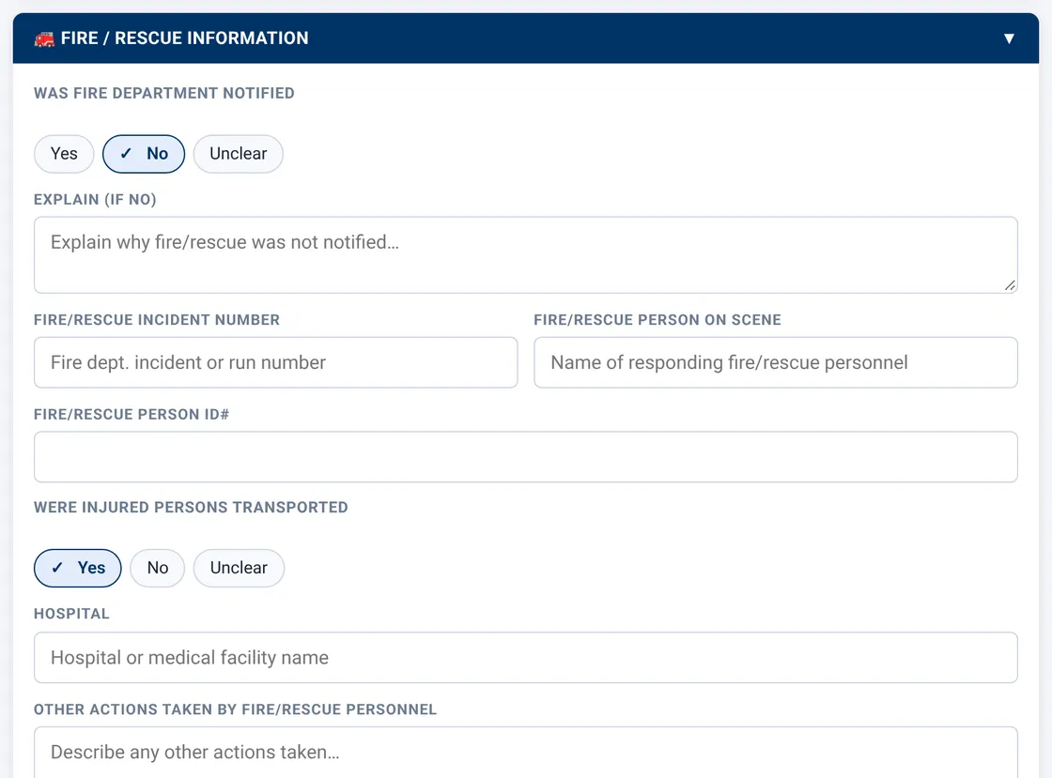1052x778 pixels.
Task: Choose Unclear for injured persons transported
Action: pyautogui.click(x=239, y=569)
